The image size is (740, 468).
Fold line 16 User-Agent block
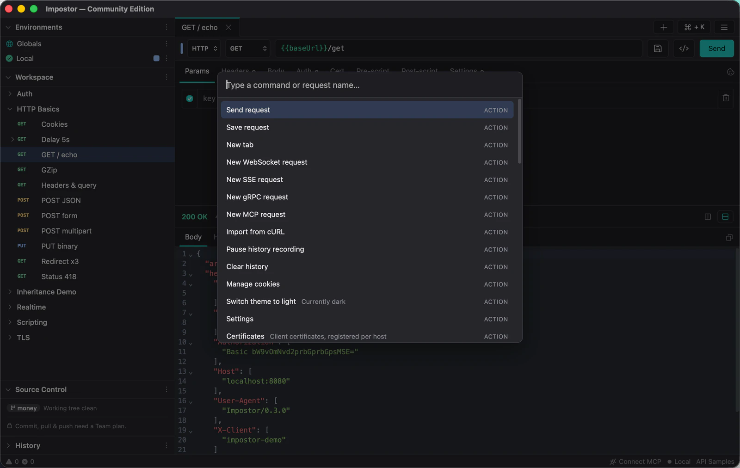pyautogui.click(x=191, y=401)
